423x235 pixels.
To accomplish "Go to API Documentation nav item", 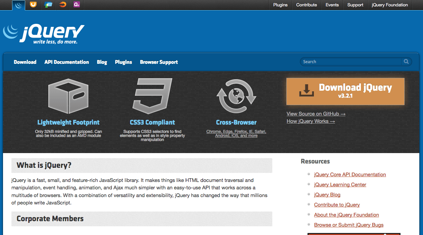I will coord(66,62).
